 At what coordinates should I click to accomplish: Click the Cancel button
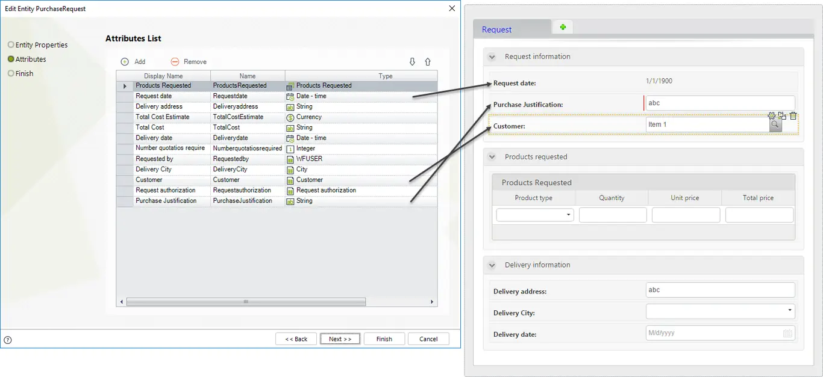click(428, 339)
